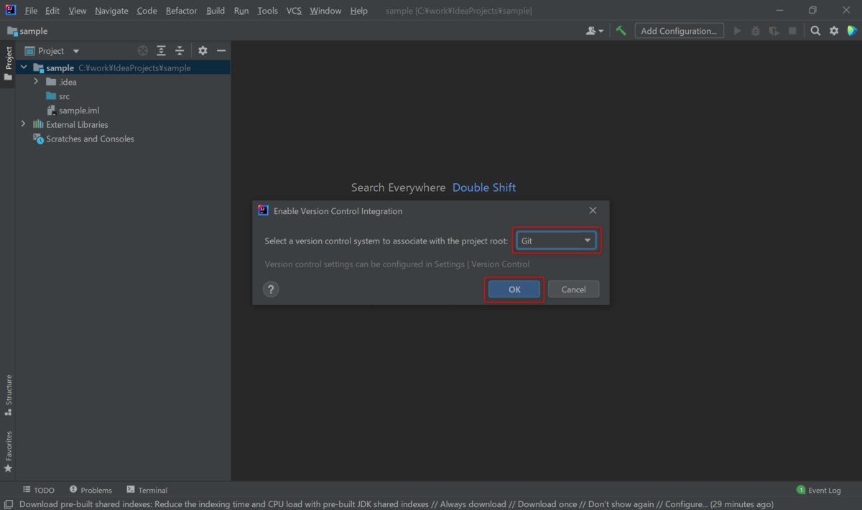
Task: Open IDE settings gear in toolbar
Action: pyautogui.click(x=834, y=31)
